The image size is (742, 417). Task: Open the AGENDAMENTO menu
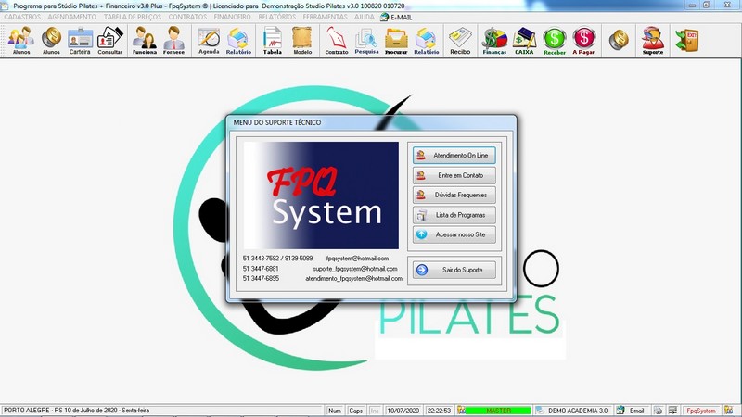(x=72, y=17)
